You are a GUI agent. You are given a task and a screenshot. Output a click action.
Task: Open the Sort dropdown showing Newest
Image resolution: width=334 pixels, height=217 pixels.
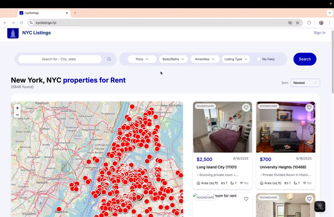pyautogui.click(x=305, y=83)
